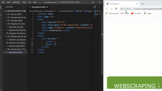Click breadcrumb 06. introduccion a formularios
This screenshot has height=91, width=162.
(42, 11)
